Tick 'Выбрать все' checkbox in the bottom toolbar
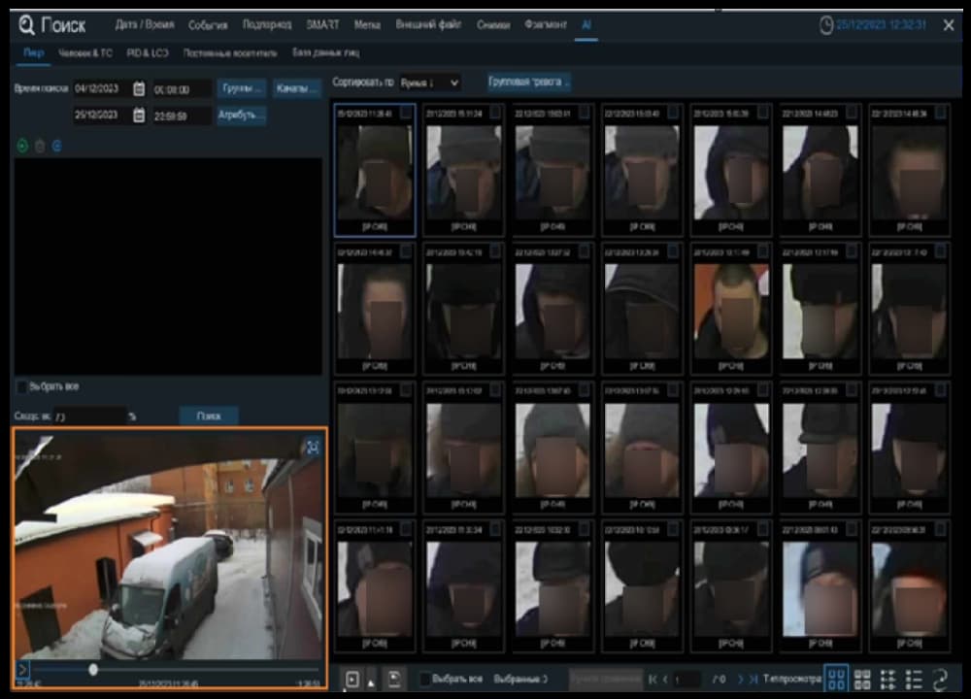The width and height of the screenshot is (971, 699). (425, 680)
